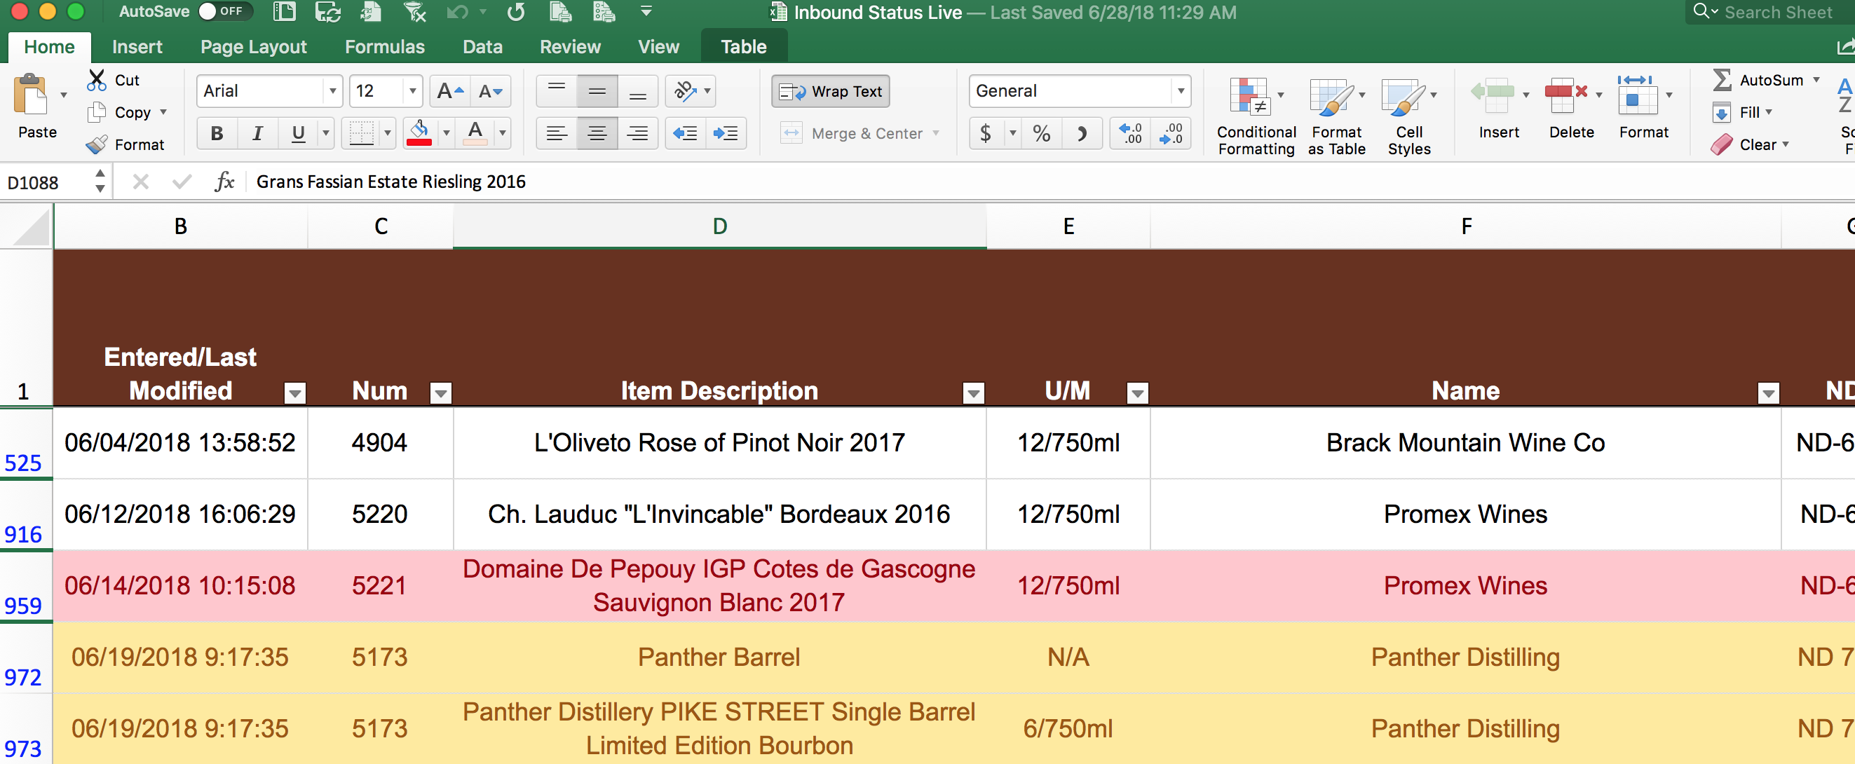The height and width of the screenshot is (764, 1855).
Task: Click the Increase Font Size icon
Action: [450, 91]
